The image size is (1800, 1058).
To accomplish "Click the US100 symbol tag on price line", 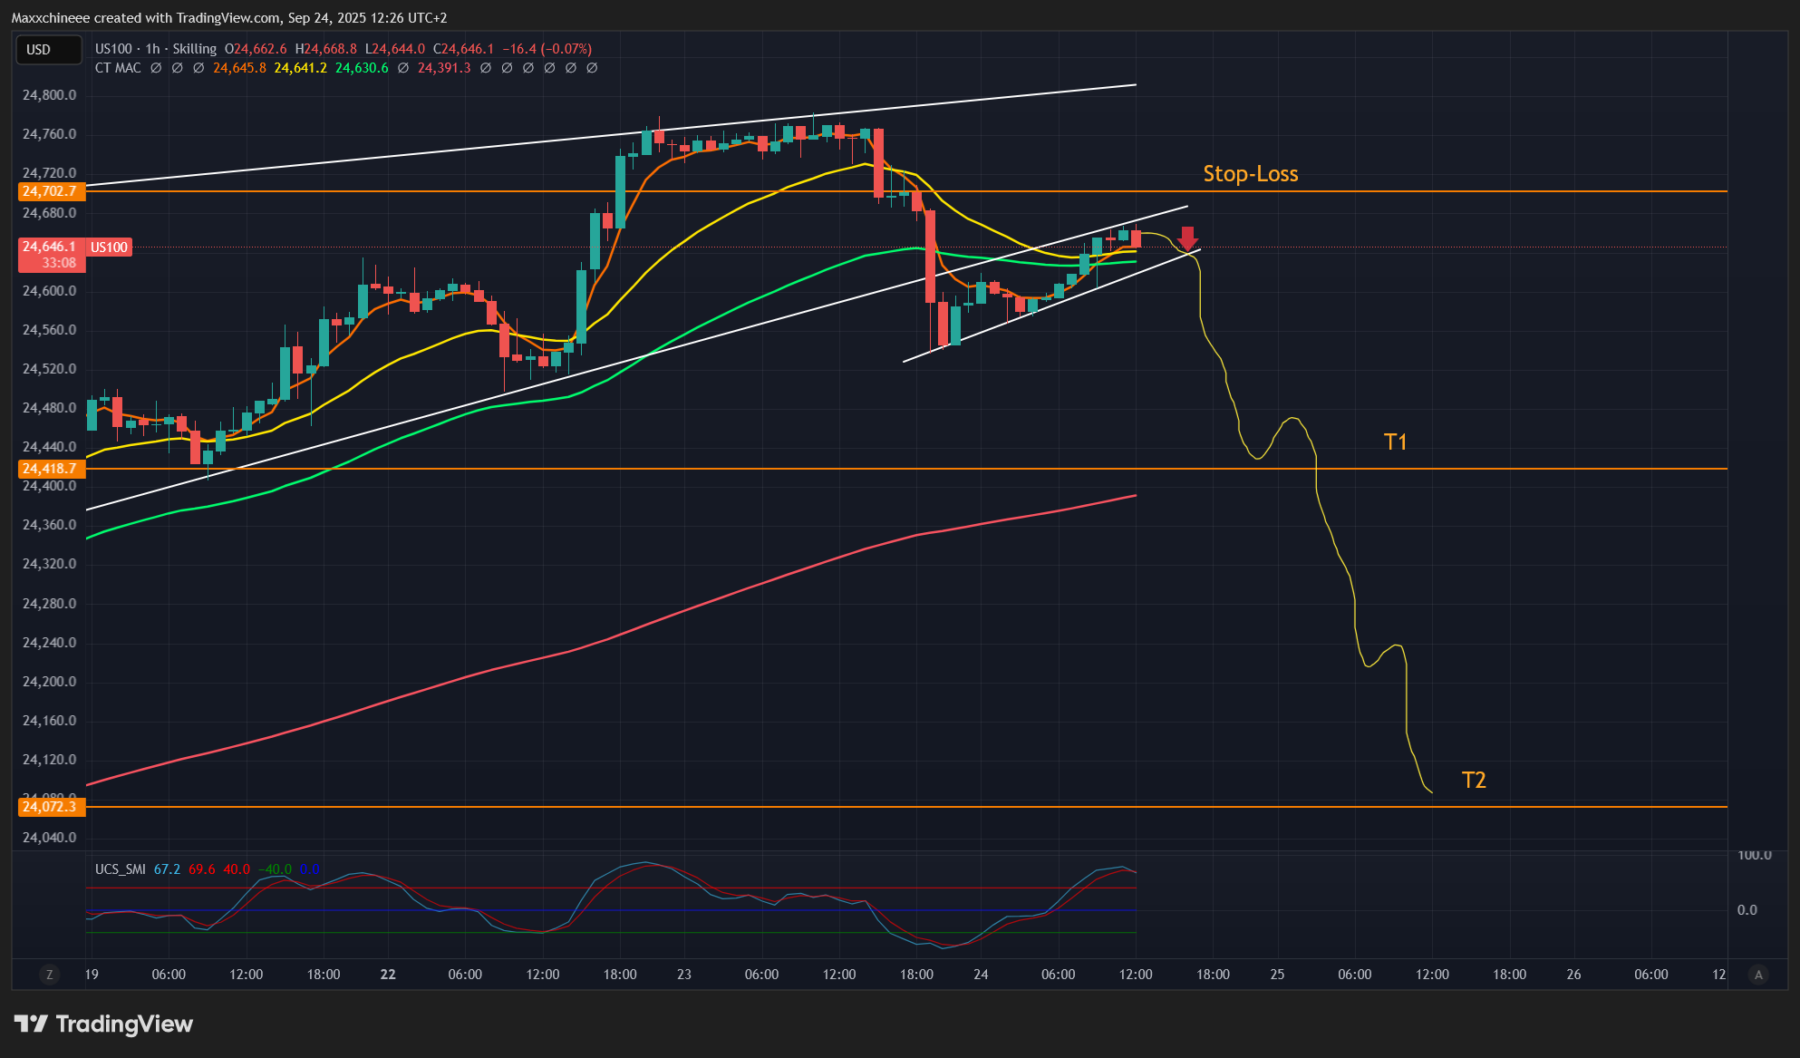I will coord(110,248).
